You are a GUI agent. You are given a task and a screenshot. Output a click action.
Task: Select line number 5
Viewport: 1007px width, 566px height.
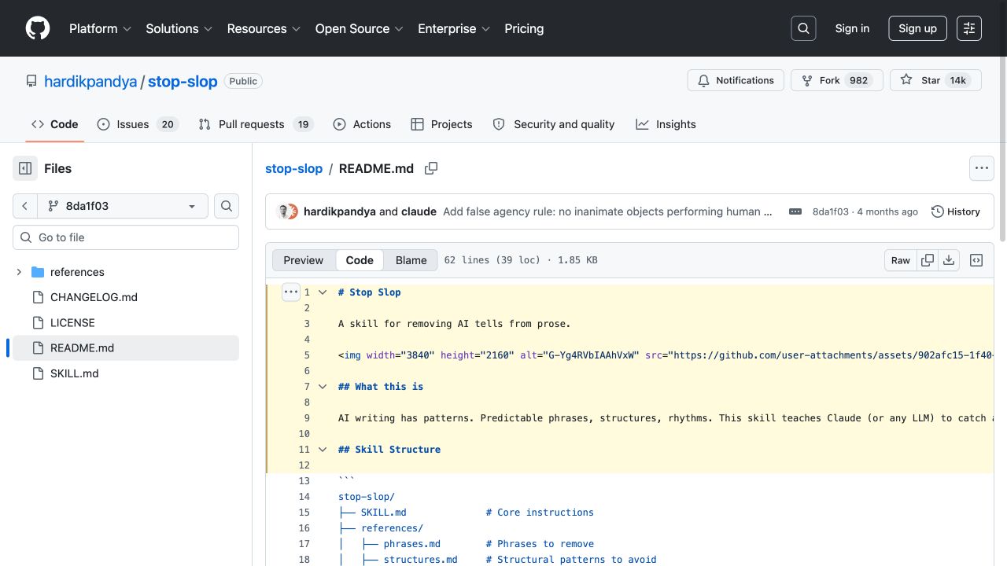point(307,355)
